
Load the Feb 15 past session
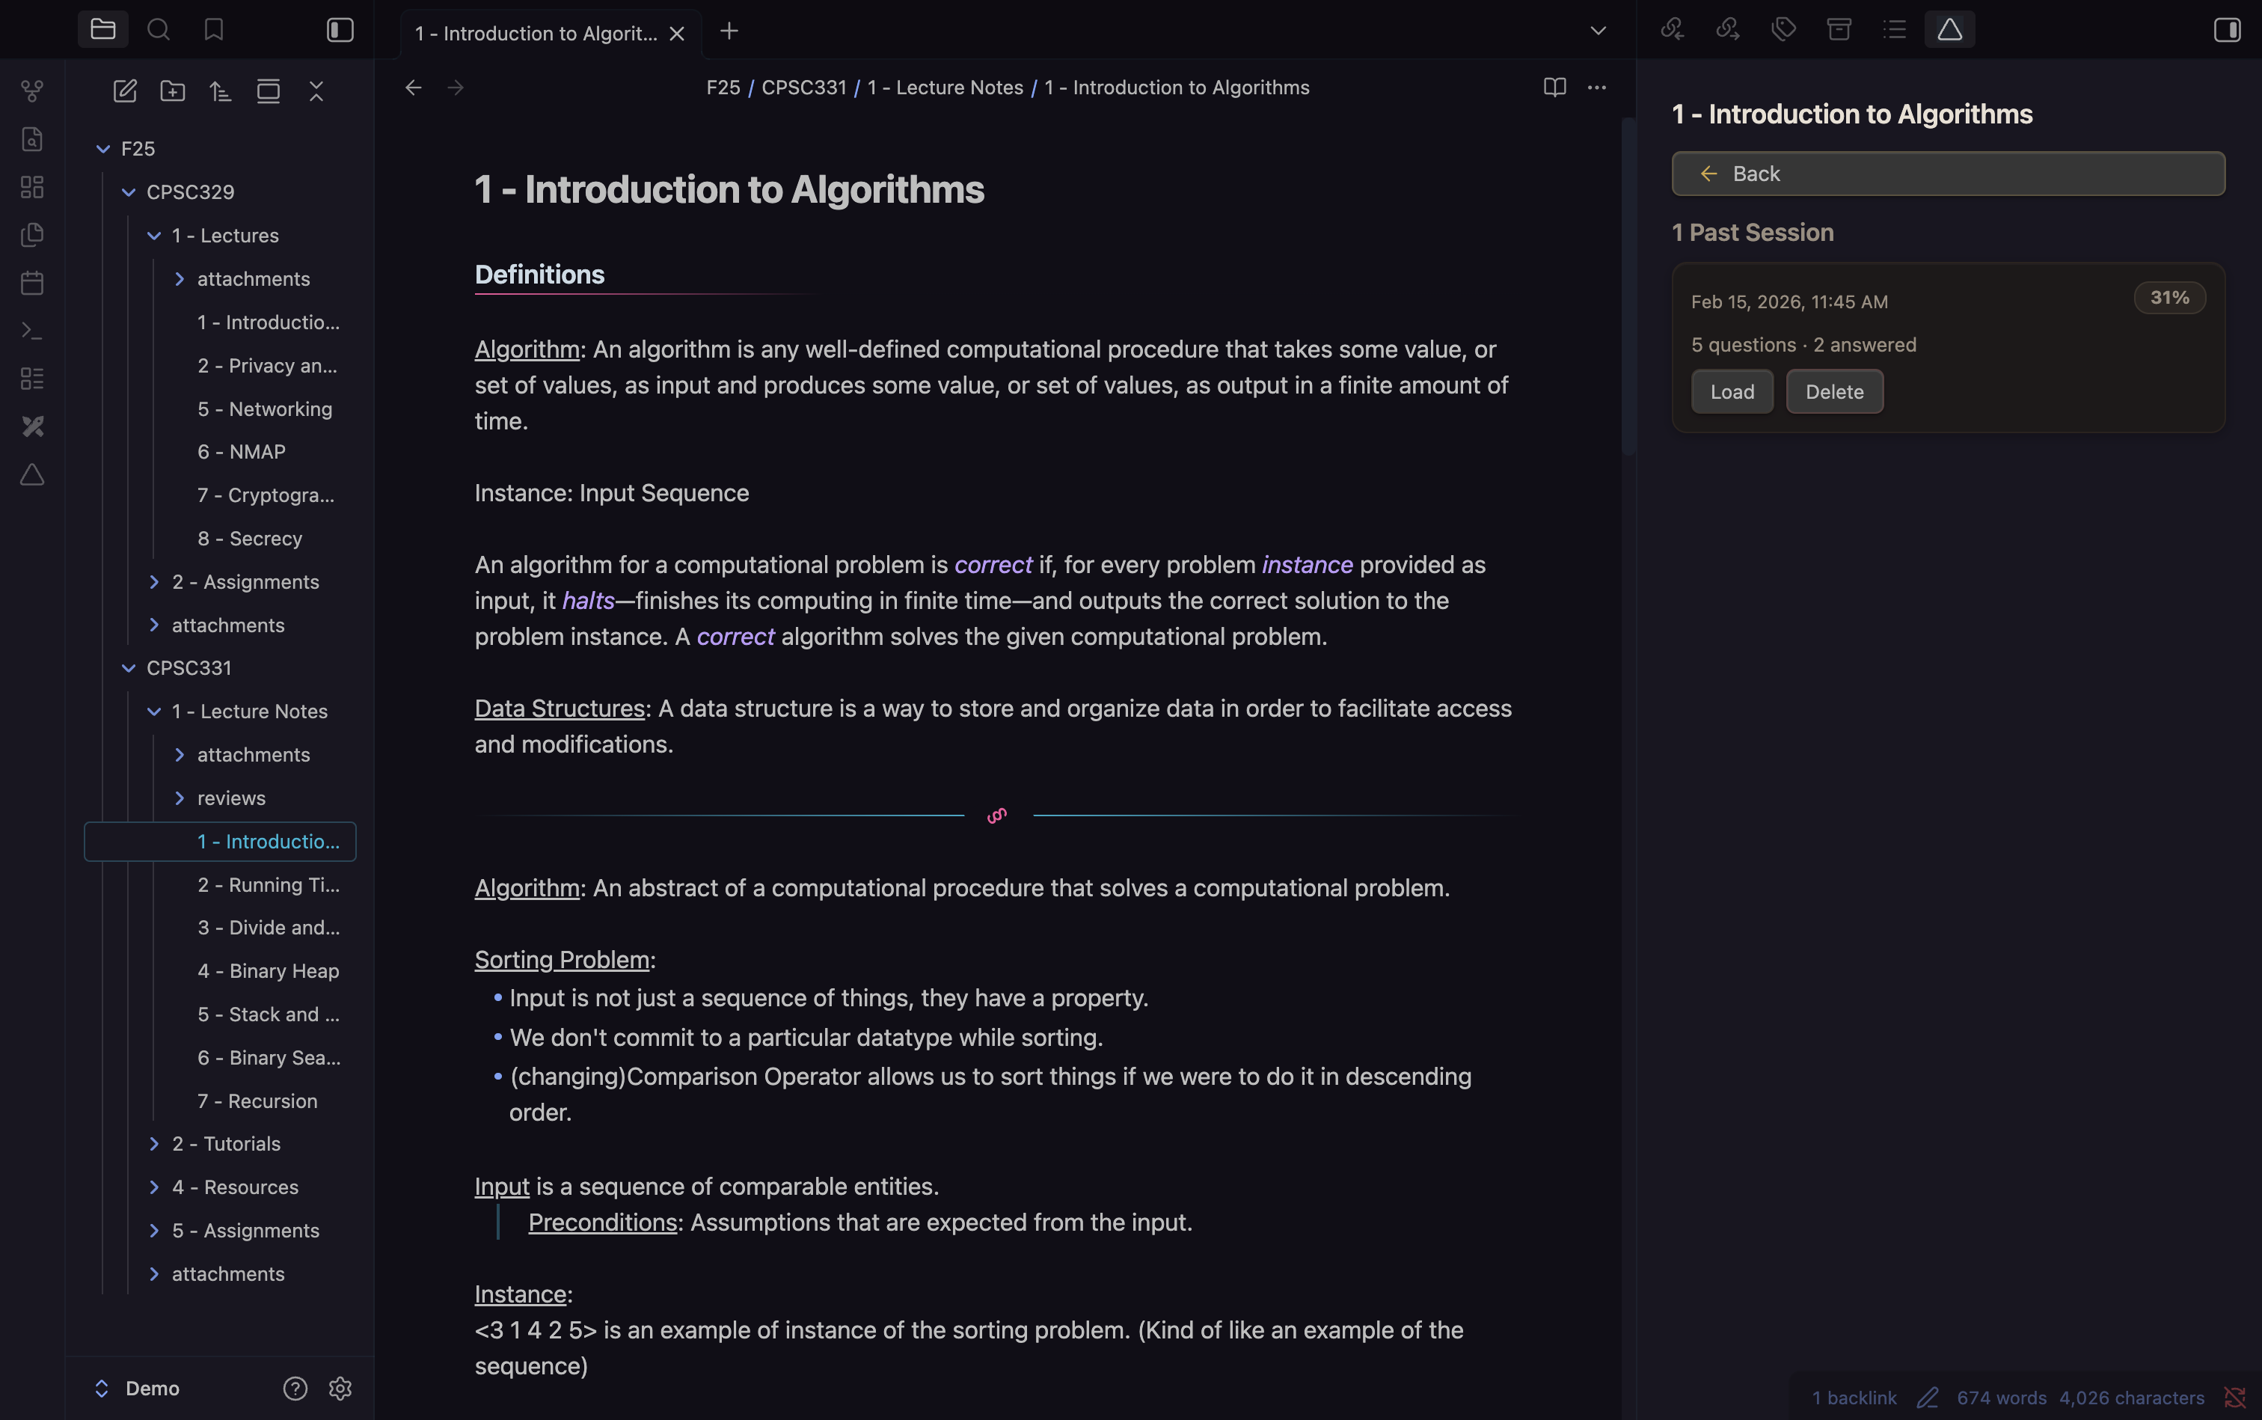[x=1732, y=391]
